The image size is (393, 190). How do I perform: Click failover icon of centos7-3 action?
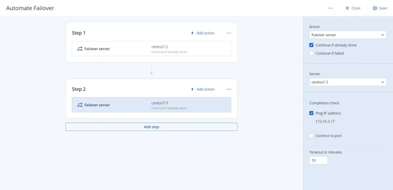pyautogui.click(x=79, y=105)
